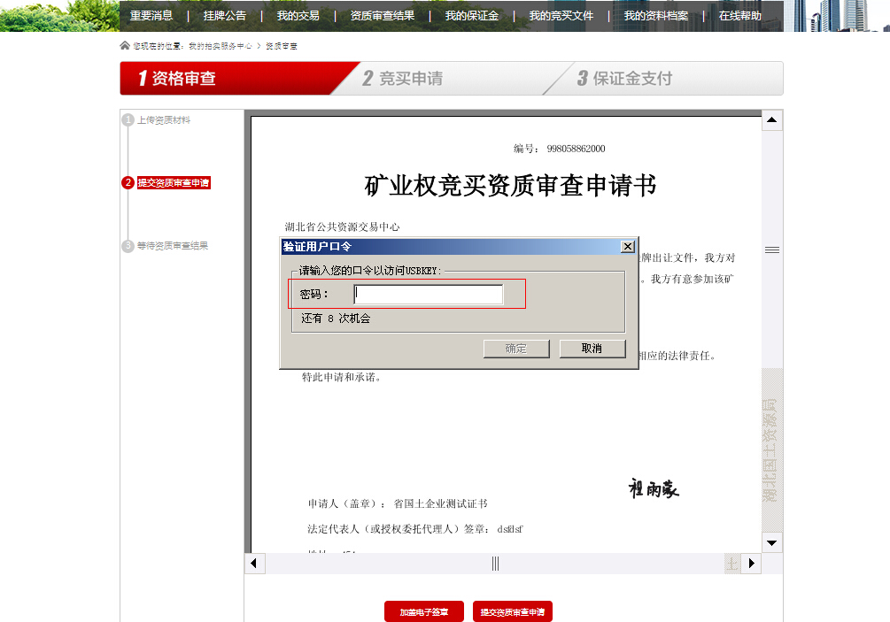This screenshot has width=890, height=622.
Task: Click the handwritten signature in document
Action: tap(654, 488)
